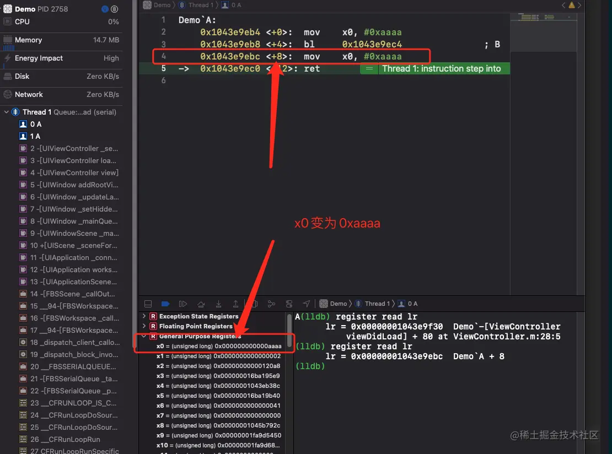612x454 pixels.
Task: Click the Step Out button
Action: click(x=236, y=304)
